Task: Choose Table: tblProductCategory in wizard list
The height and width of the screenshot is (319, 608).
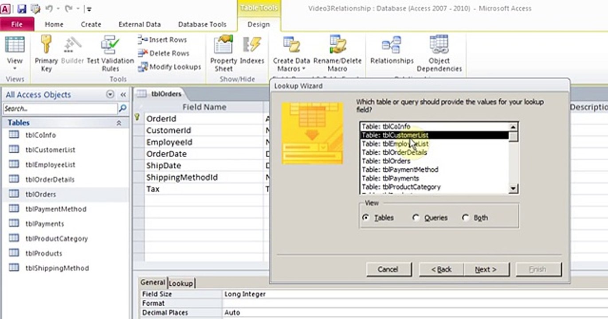Action: pos(434,187)
